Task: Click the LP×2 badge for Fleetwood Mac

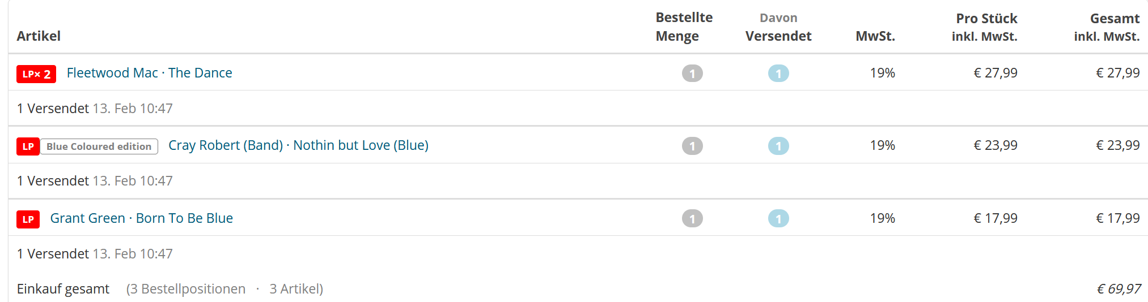Action: [36, 74]
